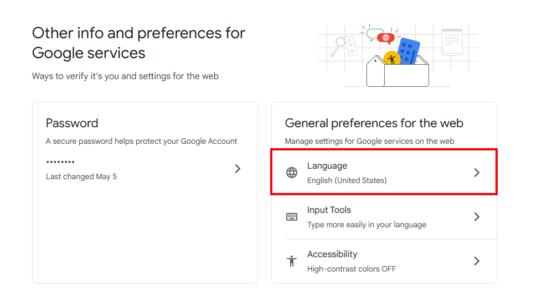This screenshot has width=537, height=292.
Task: Click the red globe speech bubble illustration
Action: (x=386, y=38)
